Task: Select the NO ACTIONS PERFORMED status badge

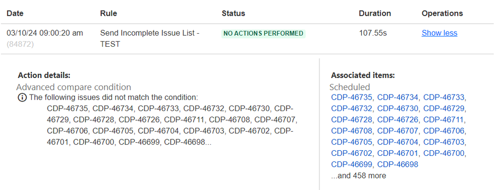Action: 263,34
